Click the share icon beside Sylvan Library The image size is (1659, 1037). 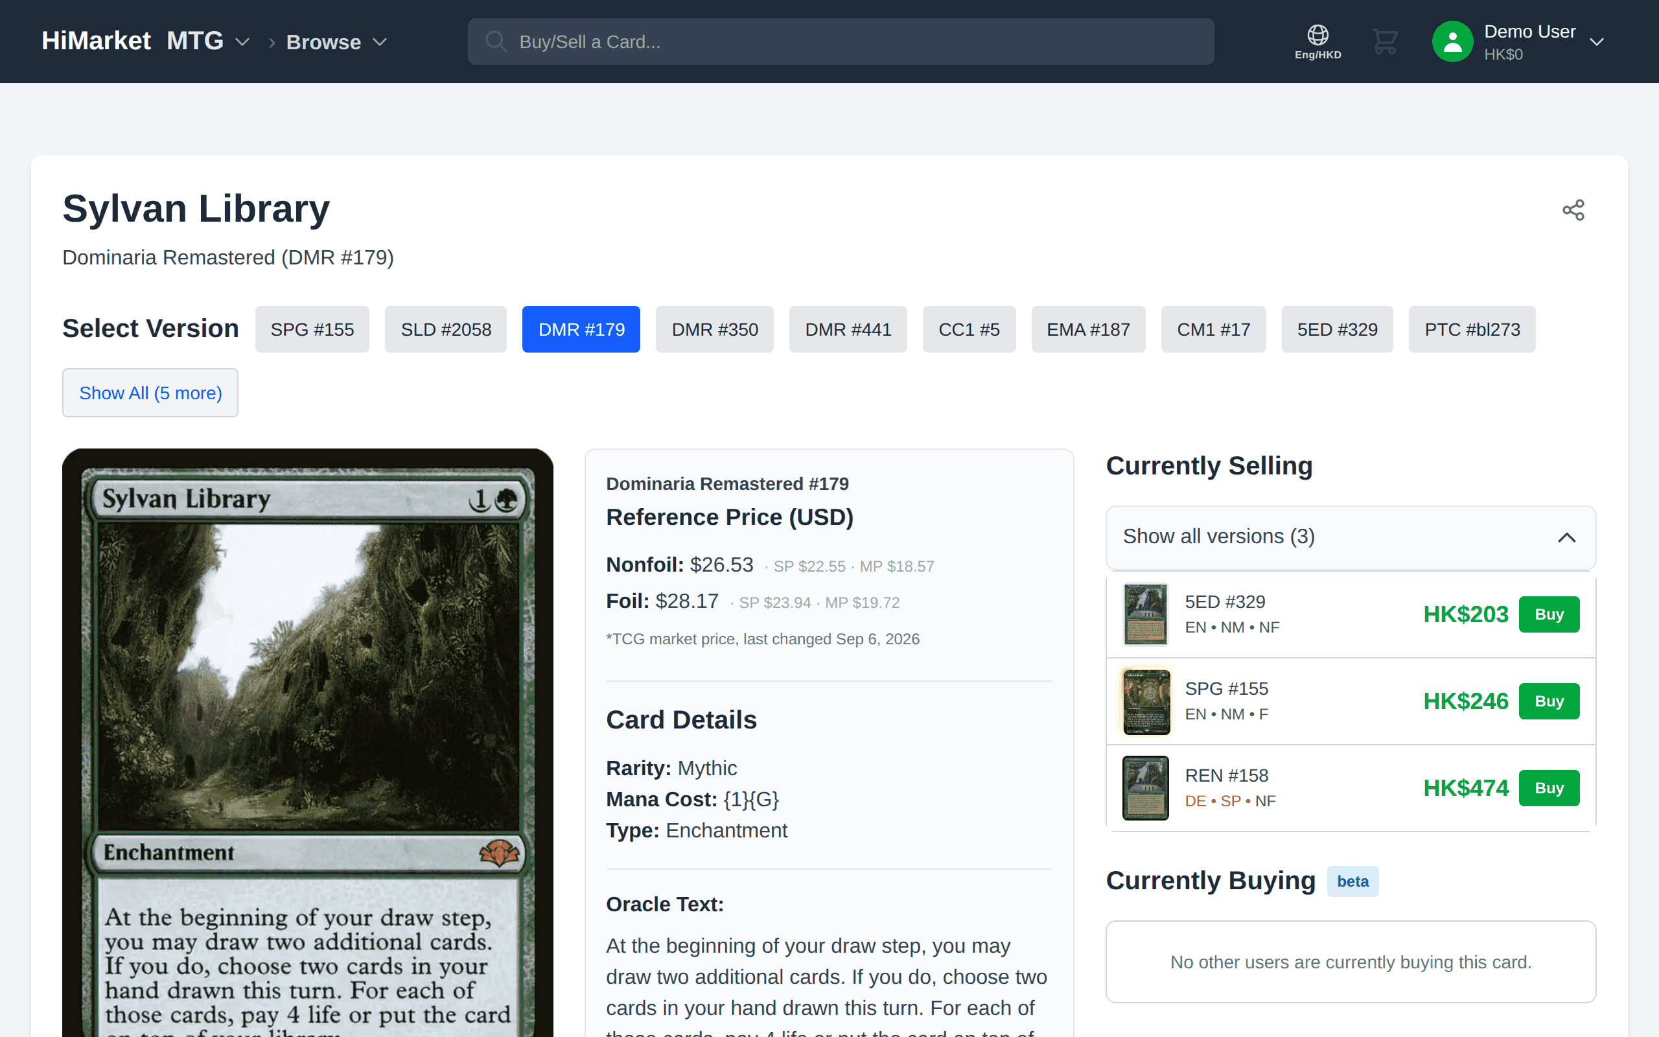click(x=1573, y=210)
